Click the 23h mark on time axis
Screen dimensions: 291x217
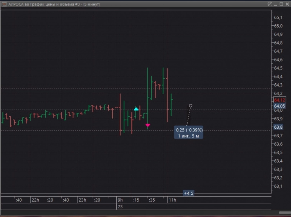[82, 200]
